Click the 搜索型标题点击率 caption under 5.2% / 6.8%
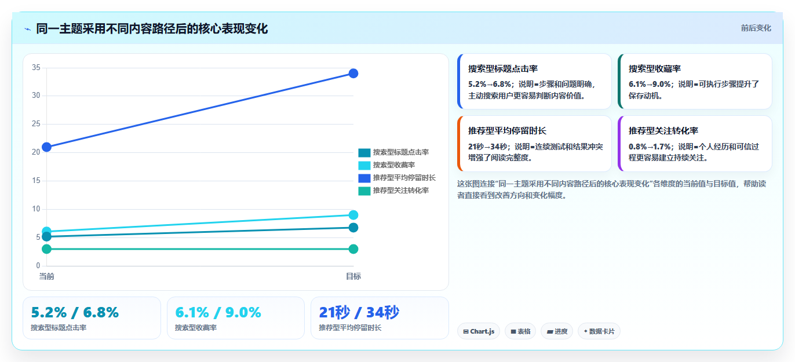This screenshot has width=795, height=362. pyautogui.click(x=59, y=328)
